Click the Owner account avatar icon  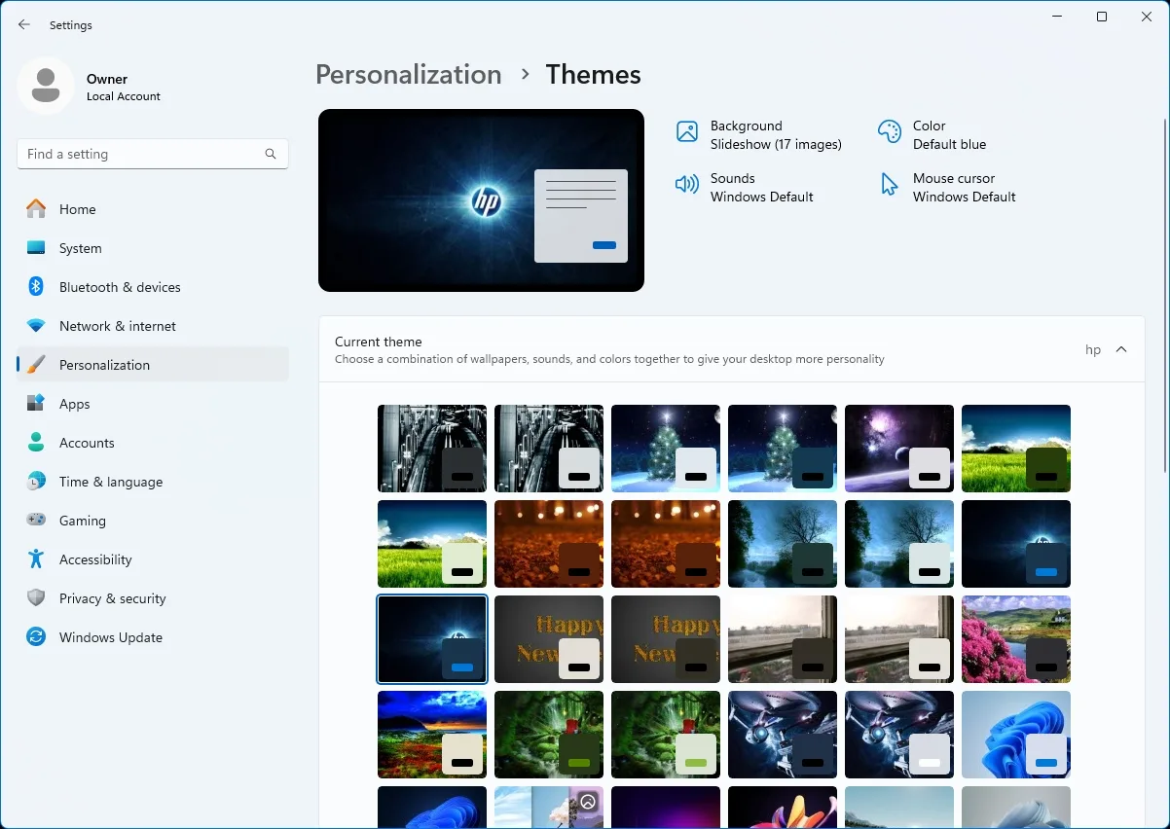tap(45, 86)
